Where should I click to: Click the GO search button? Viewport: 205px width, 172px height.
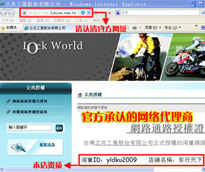click(x=59, y=128)
